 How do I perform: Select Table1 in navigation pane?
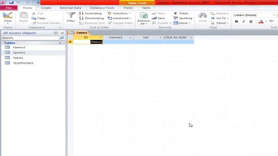tap(18, 58)
